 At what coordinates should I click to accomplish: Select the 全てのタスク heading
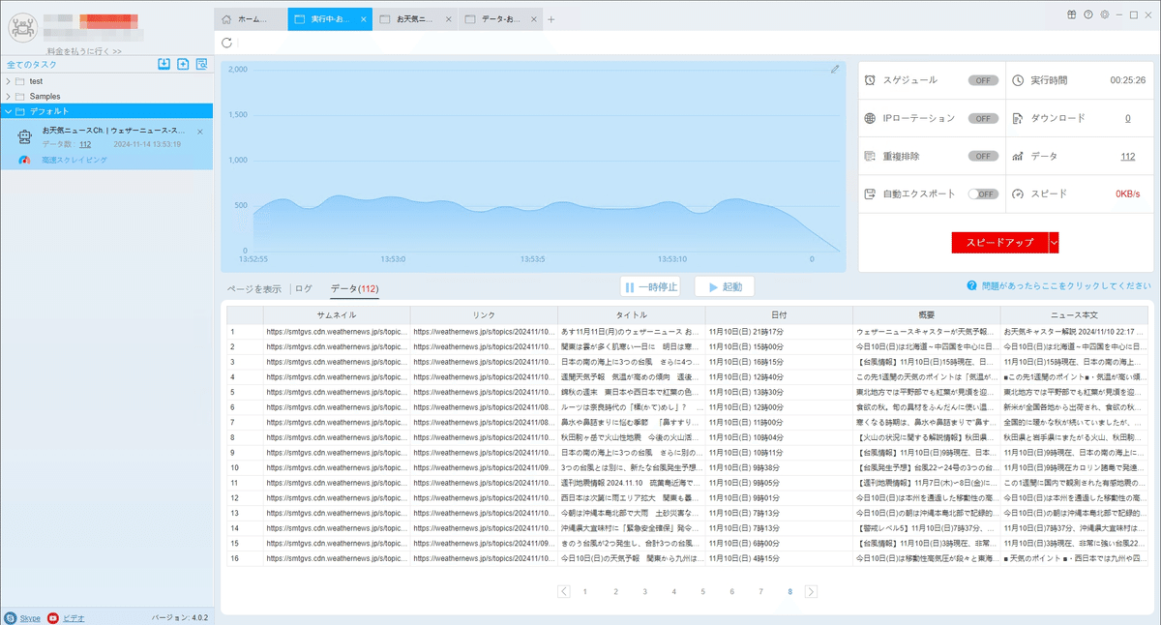click(31, 64)
